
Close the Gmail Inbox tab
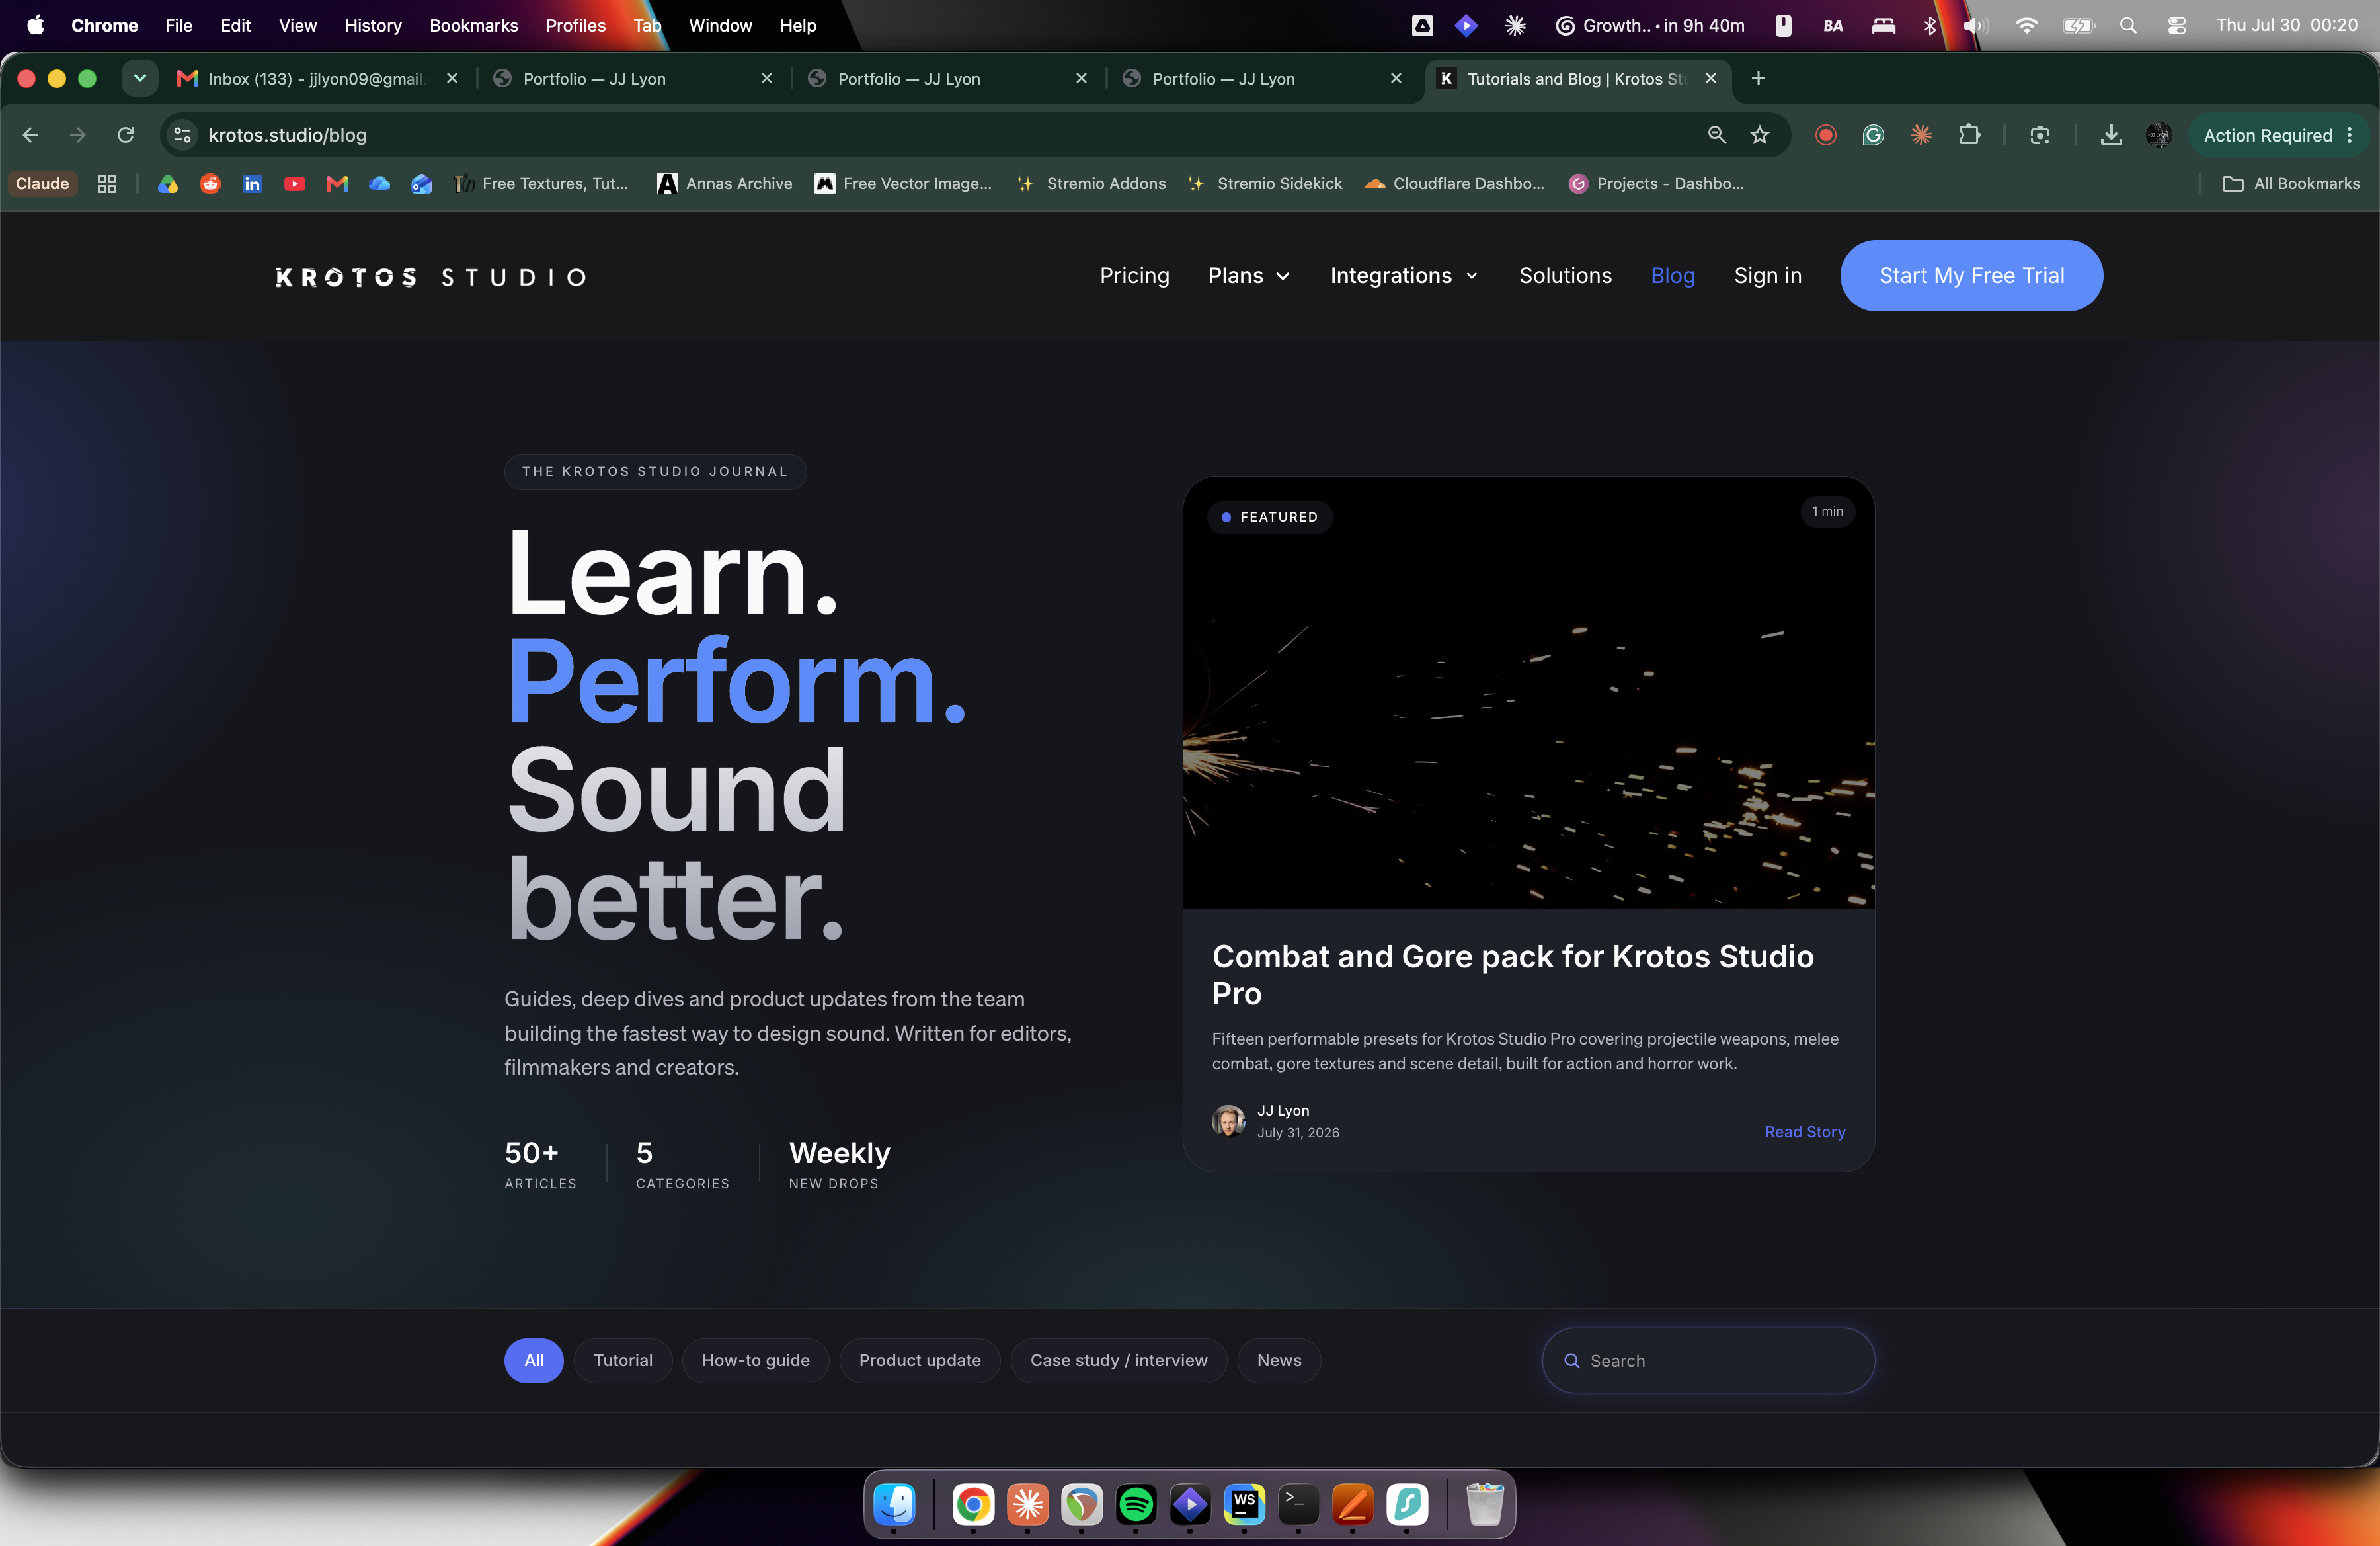452,78
